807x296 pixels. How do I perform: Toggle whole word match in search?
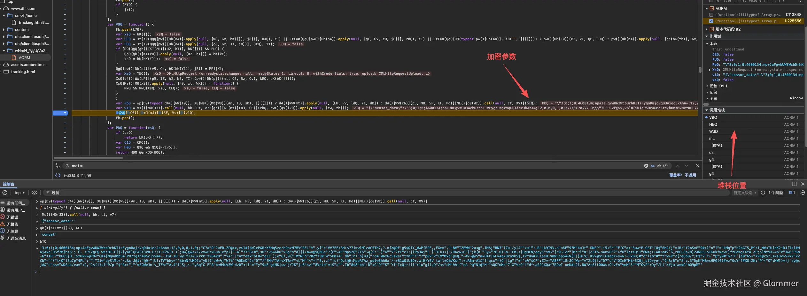pos(659,166)
